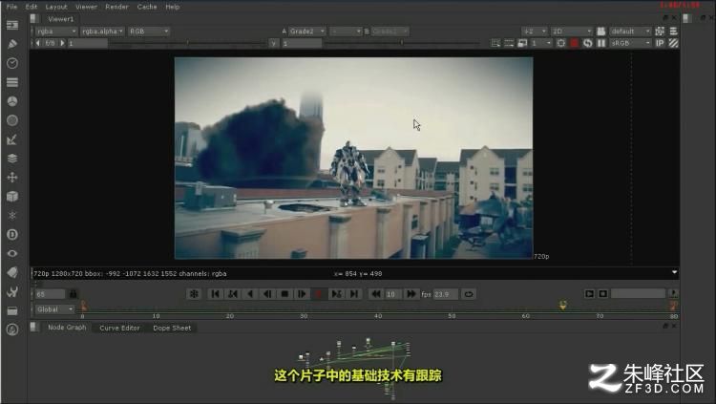
Task: Open the Image nodes toolbar menu
Action: click(12, 25)
